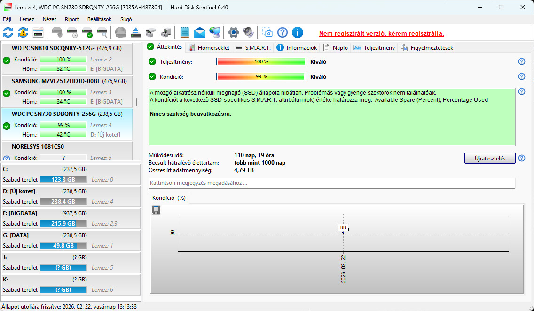The height and width of the screenshot is (311, 534).
Task: Select the J: partition entry
Action: 71,263
